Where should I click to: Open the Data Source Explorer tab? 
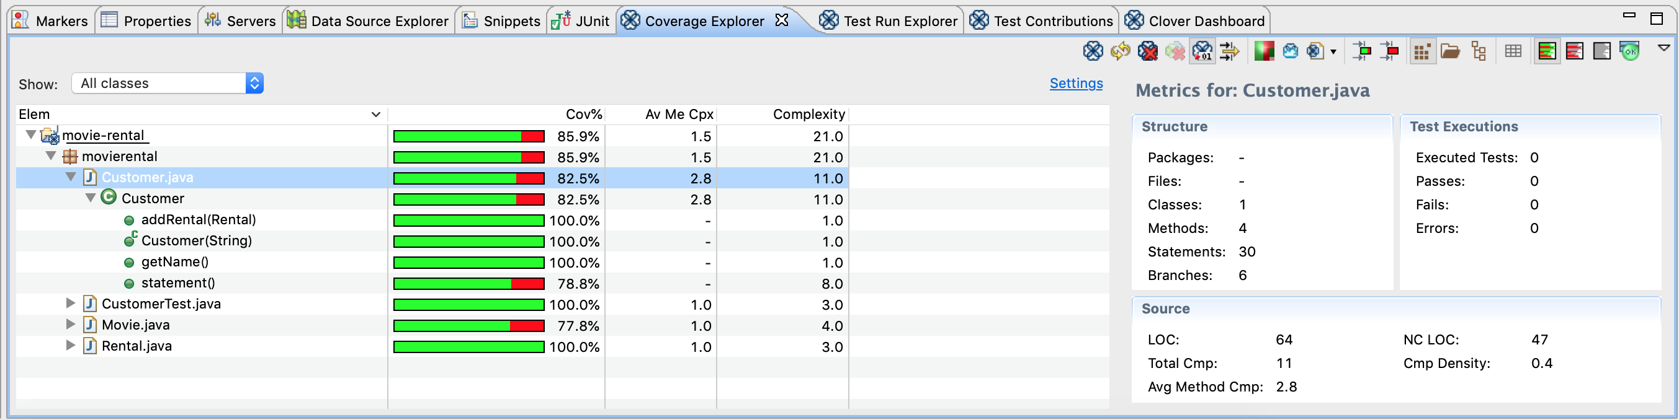pos(367,21)
